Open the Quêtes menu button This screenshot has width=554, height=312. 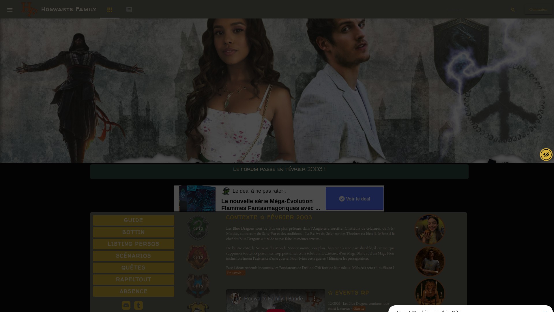point(133,268)
